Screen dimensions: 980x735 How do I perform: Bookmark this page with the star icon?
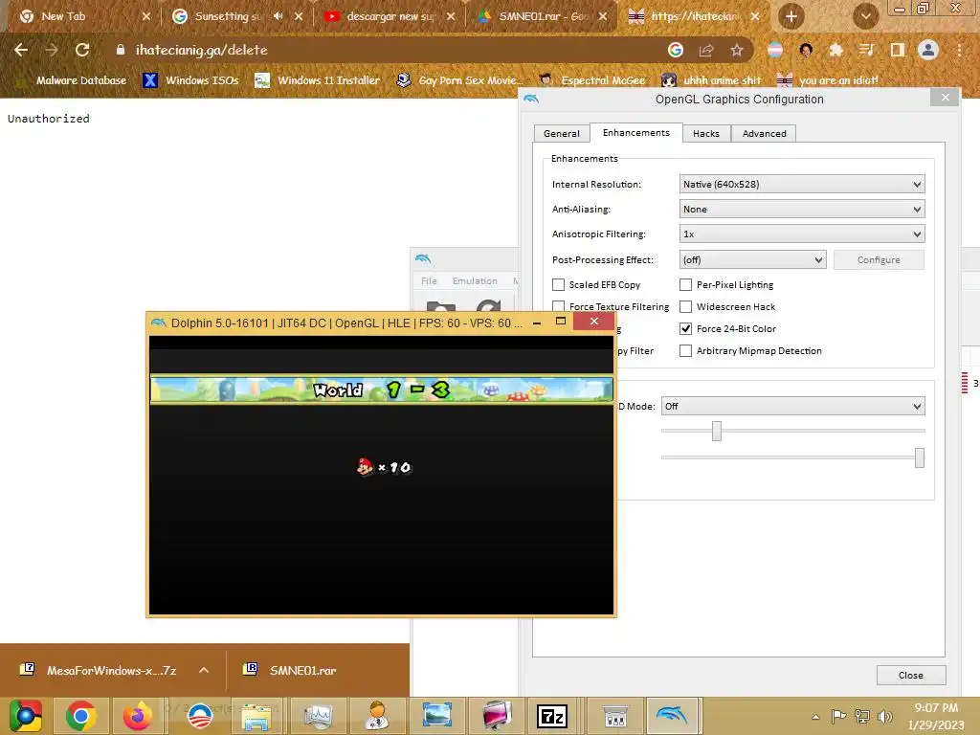tap(737, 50)
